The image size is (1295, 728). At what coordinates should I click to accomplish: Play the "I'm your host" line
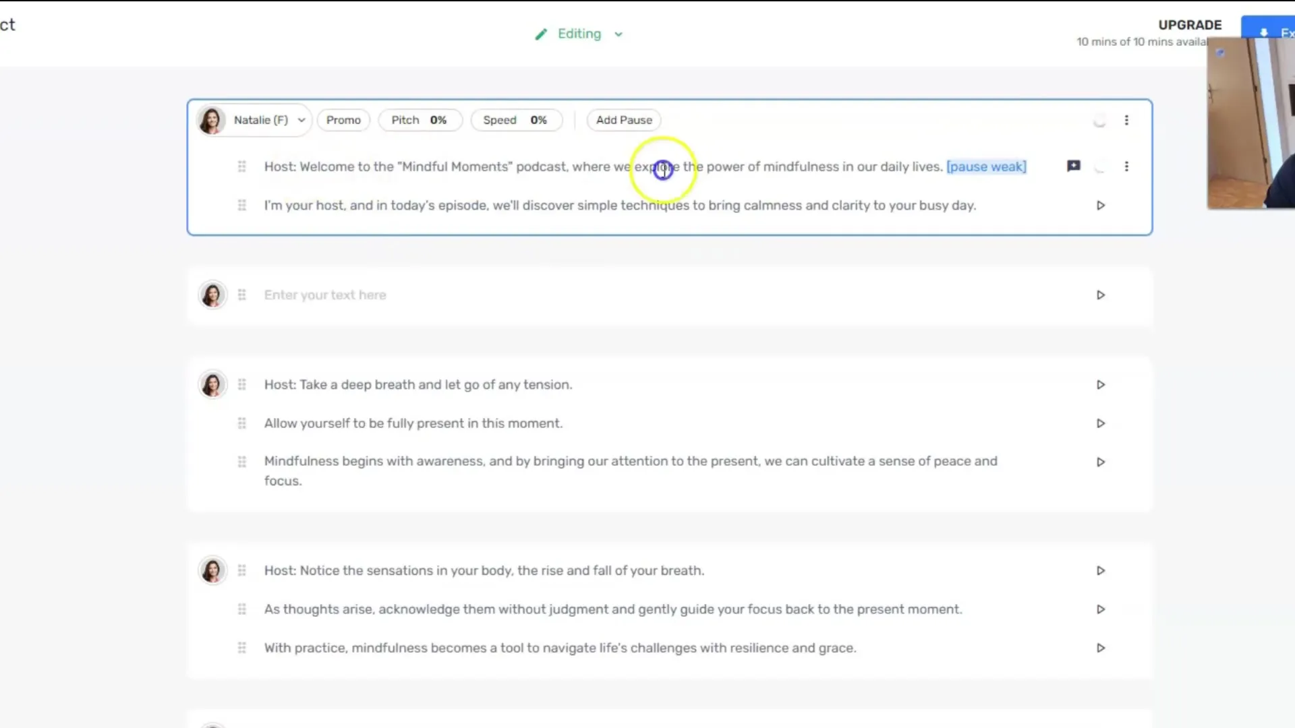(1101, 206)
